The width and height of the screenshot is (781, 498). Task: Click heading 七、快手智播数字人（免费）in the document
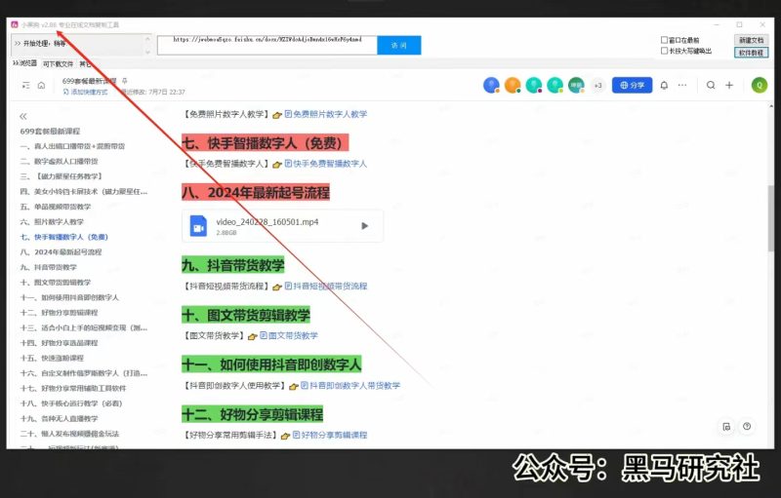(x=265, y=143)
